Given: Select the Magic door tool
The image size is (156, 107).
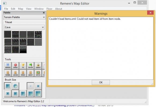Looking at the screenshot, I should pyautogui.click(x=23, y=73).
